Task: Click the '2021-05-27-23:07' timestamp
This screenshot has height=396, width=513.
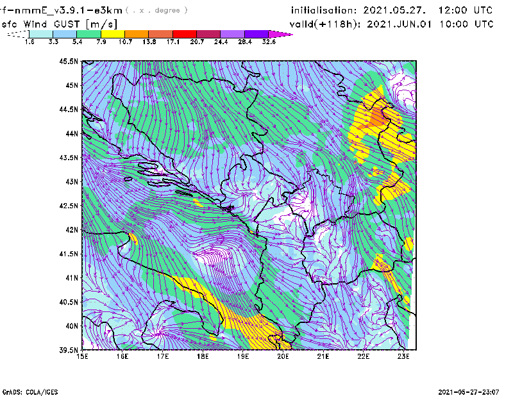Action: coord(469,392)
